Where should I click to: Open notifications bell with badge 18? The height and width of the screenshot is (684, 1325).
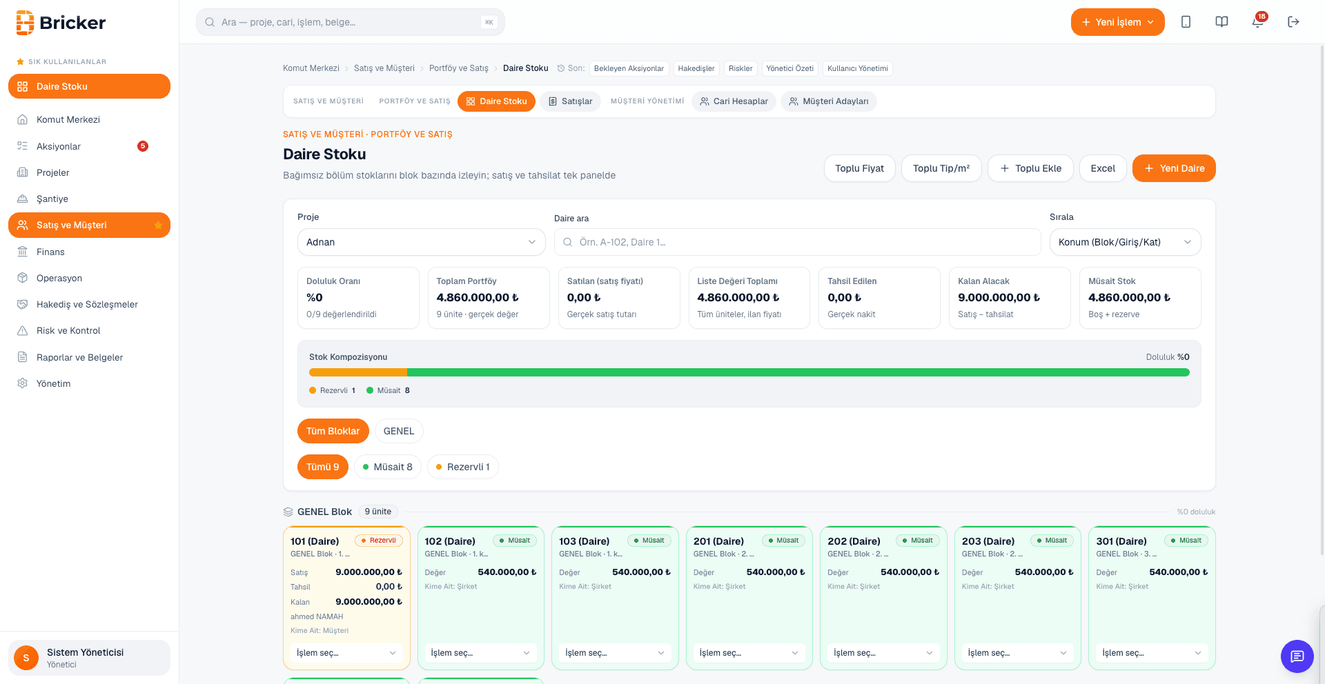pyautogui.click(x=1258, y=21)
